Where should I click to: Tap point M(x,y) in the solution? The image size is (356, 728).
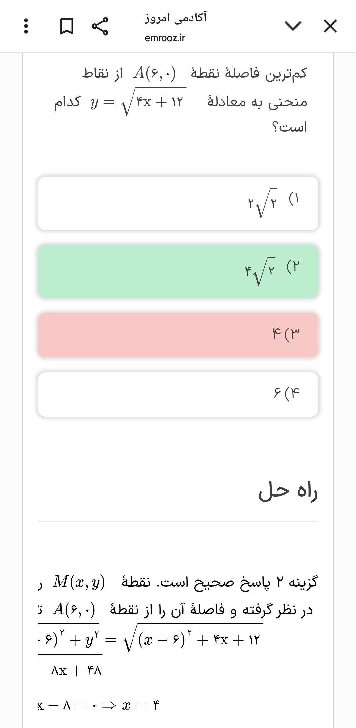79,582
